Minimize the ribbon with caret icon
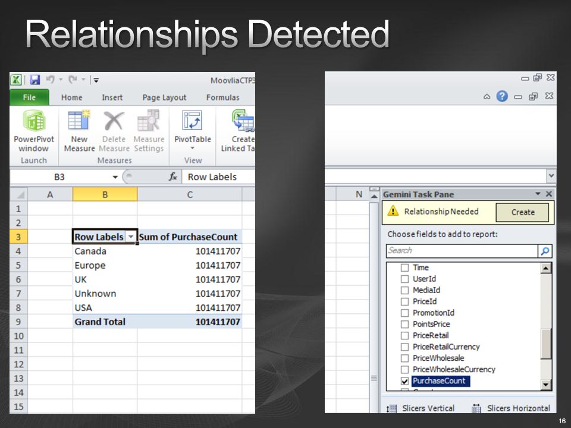Image resolution: width=571 pixels, height=428 pixels. [487, 96]
